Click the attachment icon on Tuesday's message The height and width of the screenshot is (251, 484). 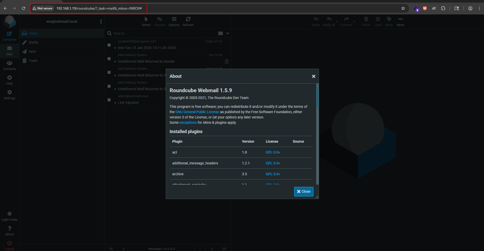pos(226,61)
